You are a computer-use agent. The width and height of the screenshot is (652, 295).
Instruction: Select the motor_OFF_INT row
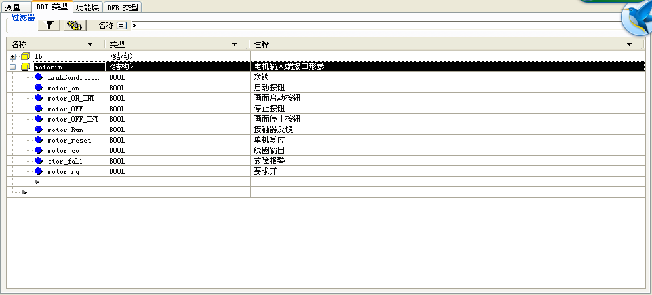click(x=73, y=119)
